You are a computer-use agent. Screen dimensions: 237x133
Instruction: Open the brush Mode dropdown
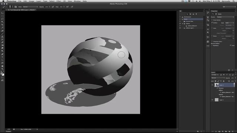(30, 7)
